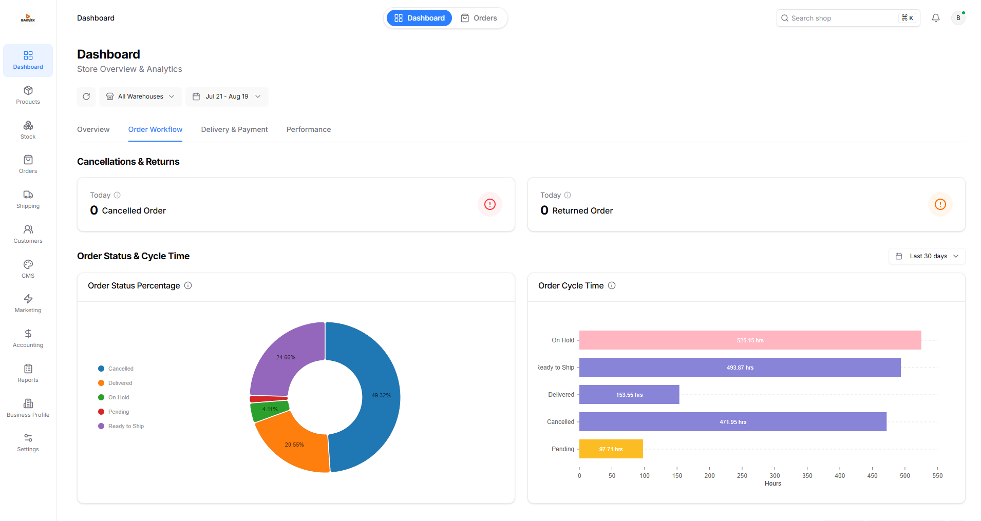This screenshot has width=981, height=521.
Task: Toggle Delivered legend item
Action: coord(116,383)
